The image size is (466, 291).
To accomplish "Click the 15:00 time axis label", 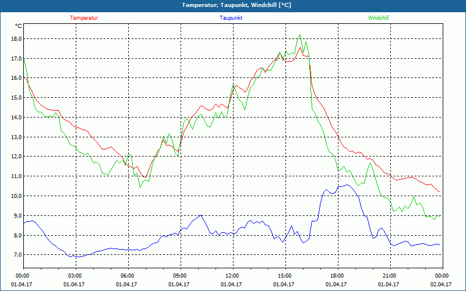I will (285, 276).
